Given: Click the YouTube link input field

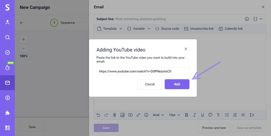Looking at the screenshot, I should [143, 71].
